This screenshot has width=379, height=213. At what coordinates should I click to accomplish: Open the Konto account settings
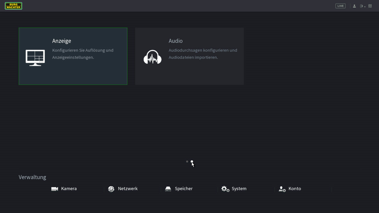tap(294, 189)
